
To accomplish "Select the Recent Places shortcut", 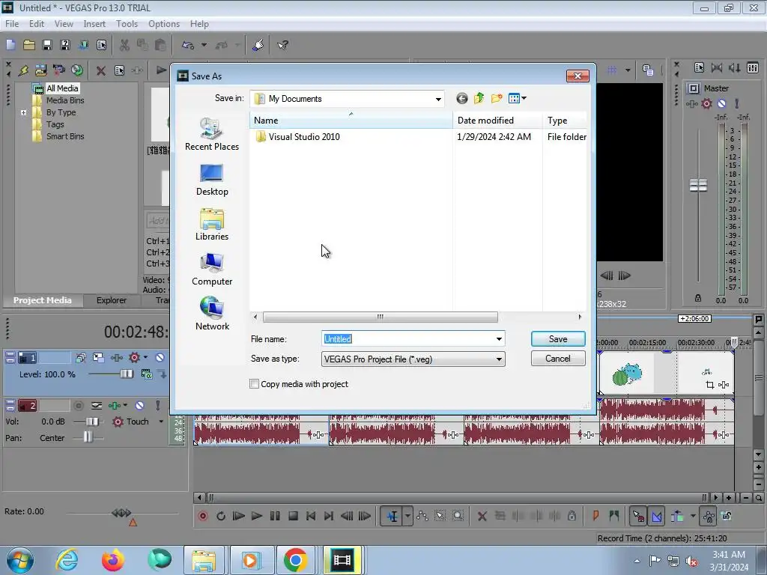I will coord(212,135).
